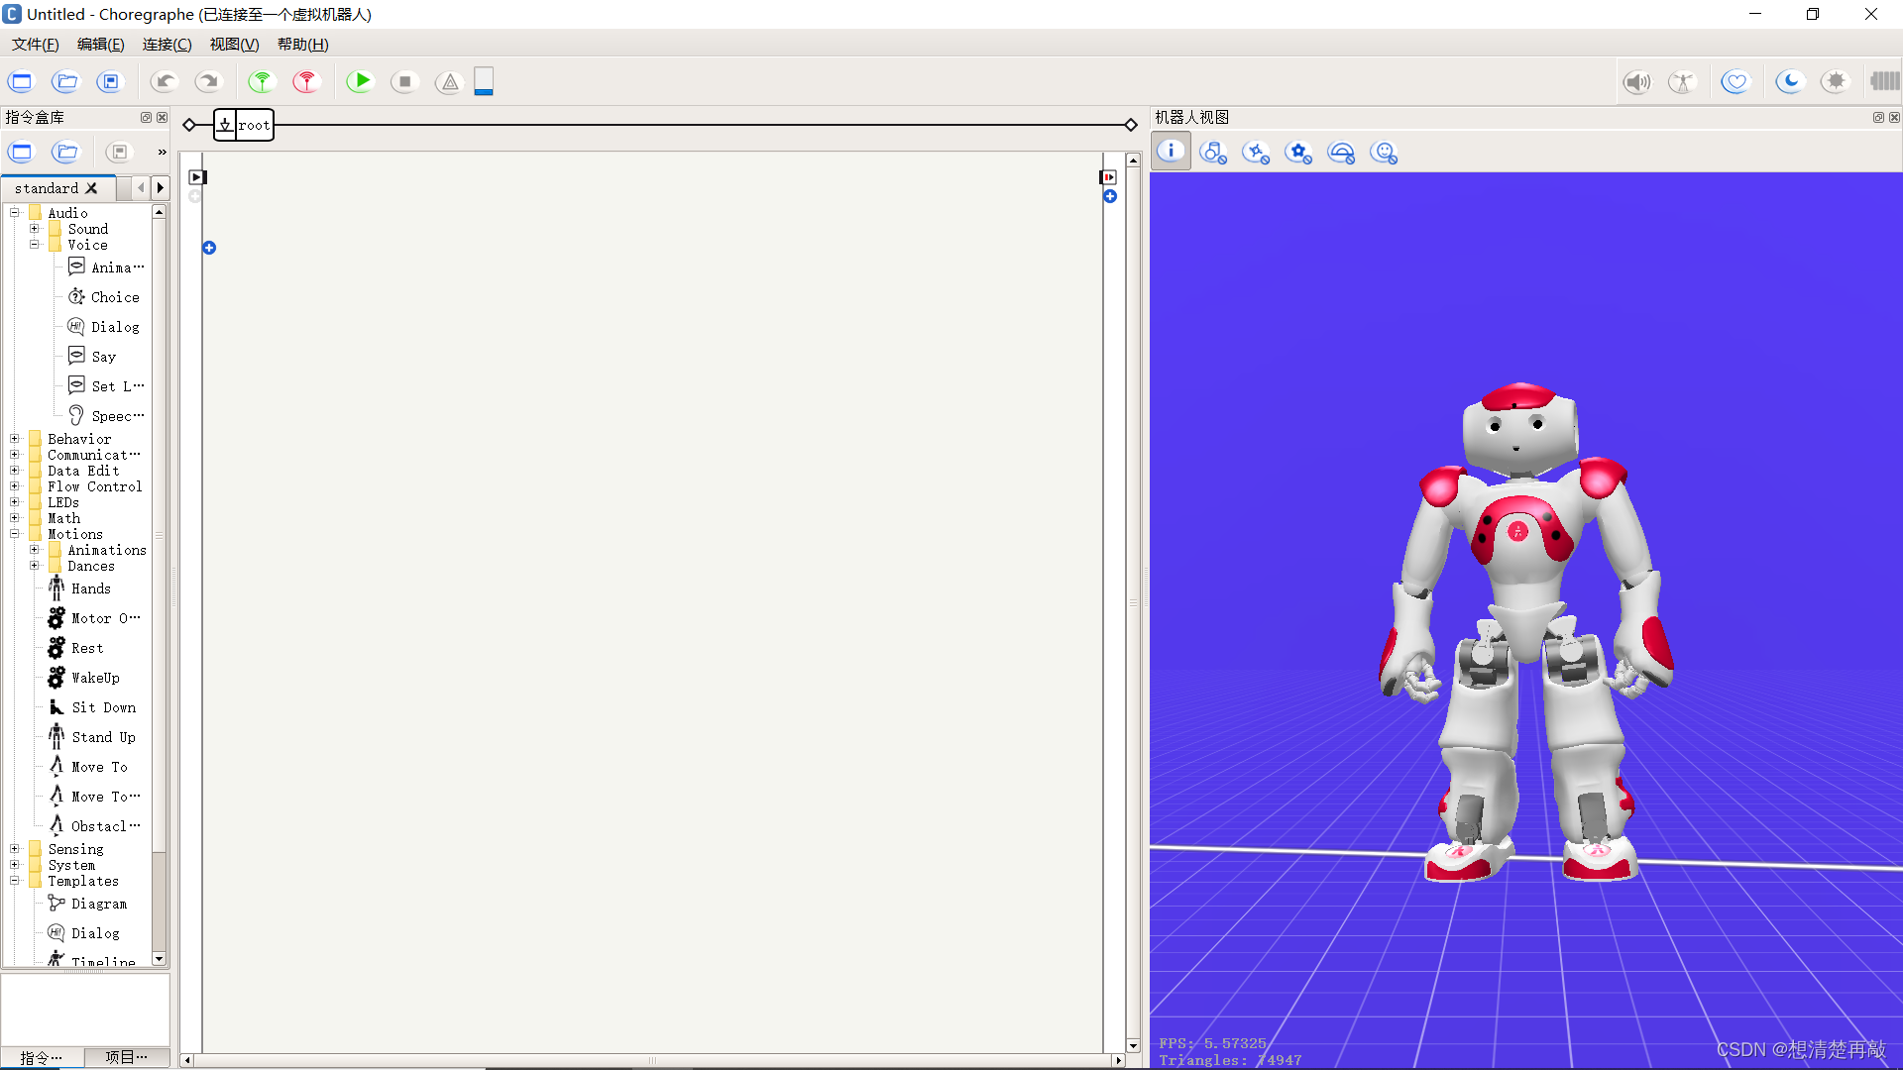Screen dimensions: 1903x1070
Task: Click the red Disconnect antenna icon
Action: click(306, 82)
